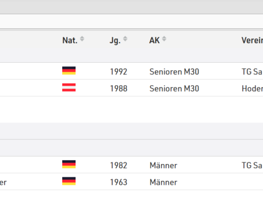Click the Verein column header

252,40
